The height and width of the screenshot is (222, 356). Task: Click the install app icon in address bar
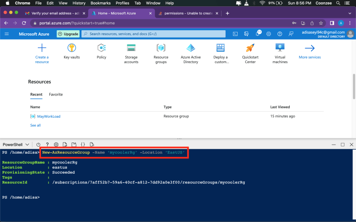[x=303, y=23]
